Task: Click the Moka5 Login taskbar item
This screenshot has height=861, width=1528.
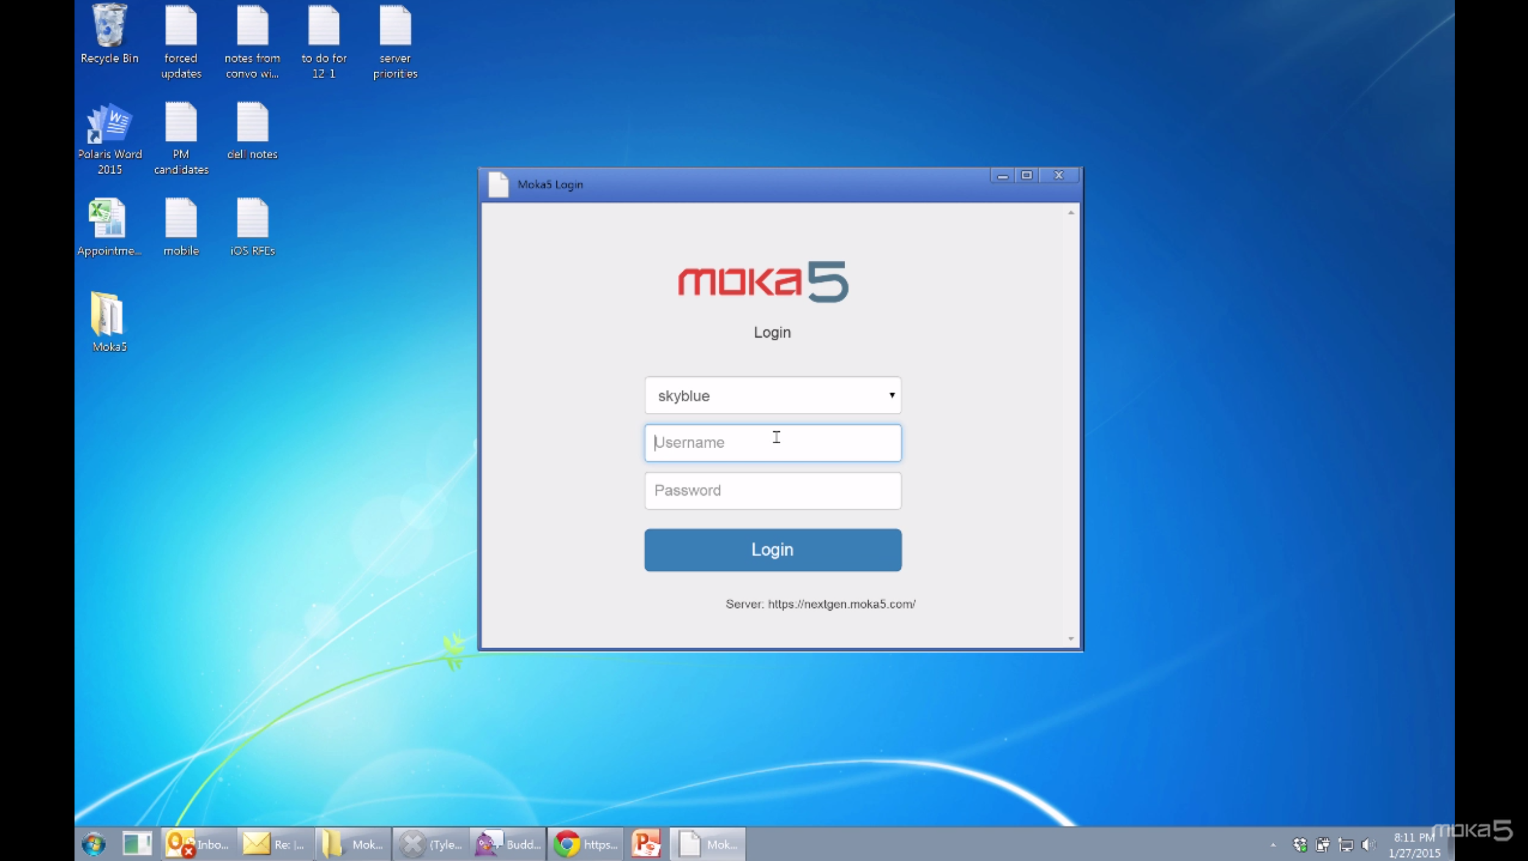Action: (707, 844)
